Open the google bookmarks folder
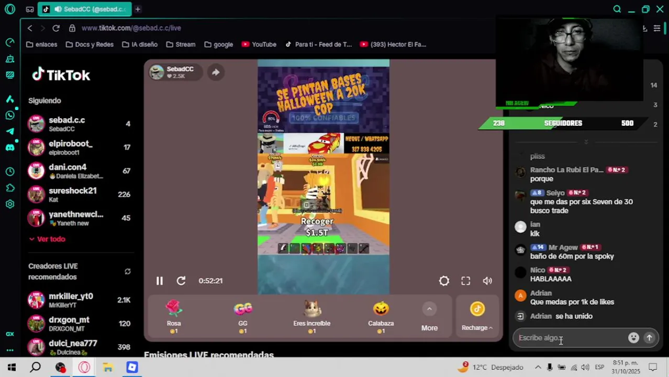The height and width of the screenshot is (377, 669). [218, 45]
